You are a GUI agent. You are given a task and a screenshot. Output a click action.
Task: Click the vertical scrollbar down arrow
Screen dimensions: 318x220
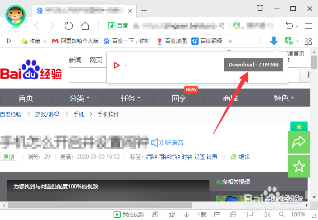314,197
